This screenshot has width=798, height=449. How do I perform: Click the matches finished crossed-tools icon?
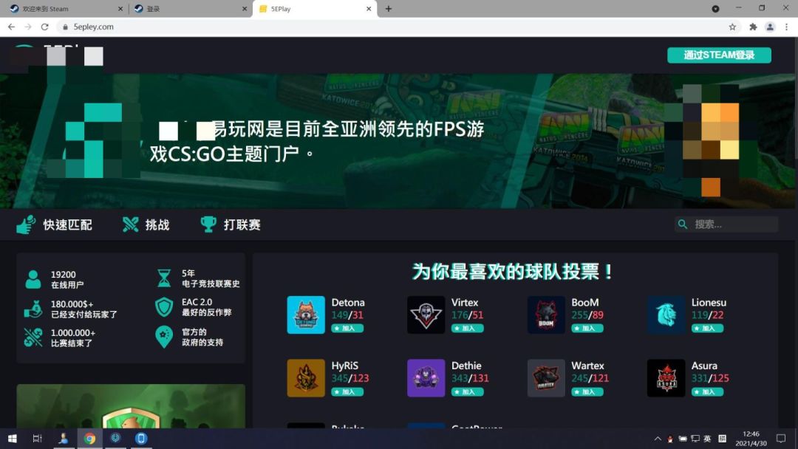pos(33,337)
